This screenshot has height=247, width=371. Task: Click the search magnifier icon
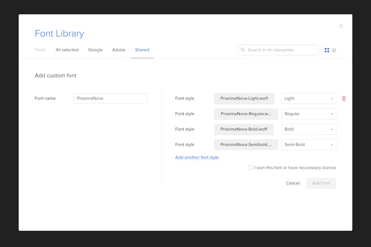pos(243,50)
